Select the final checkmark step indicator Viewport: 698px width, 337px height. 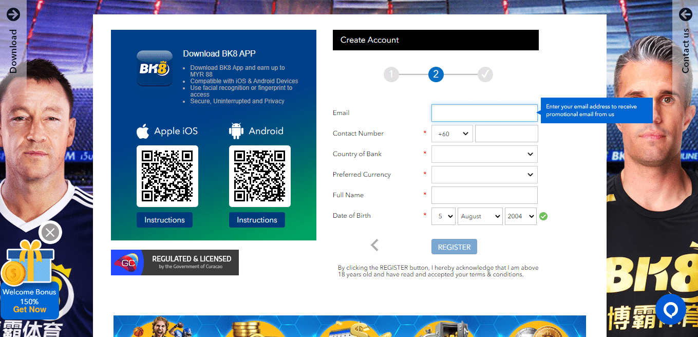(485, 74)
